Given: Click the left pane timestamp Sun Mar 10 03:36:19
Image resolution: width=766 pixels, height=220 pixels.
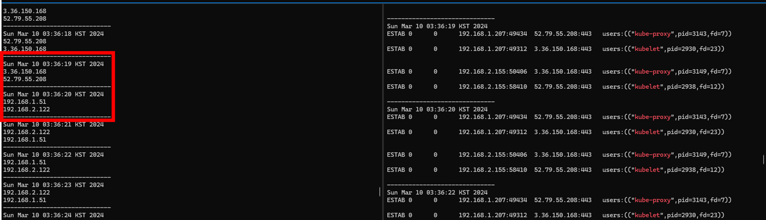Looking at the screenshot, I should 54,64.
